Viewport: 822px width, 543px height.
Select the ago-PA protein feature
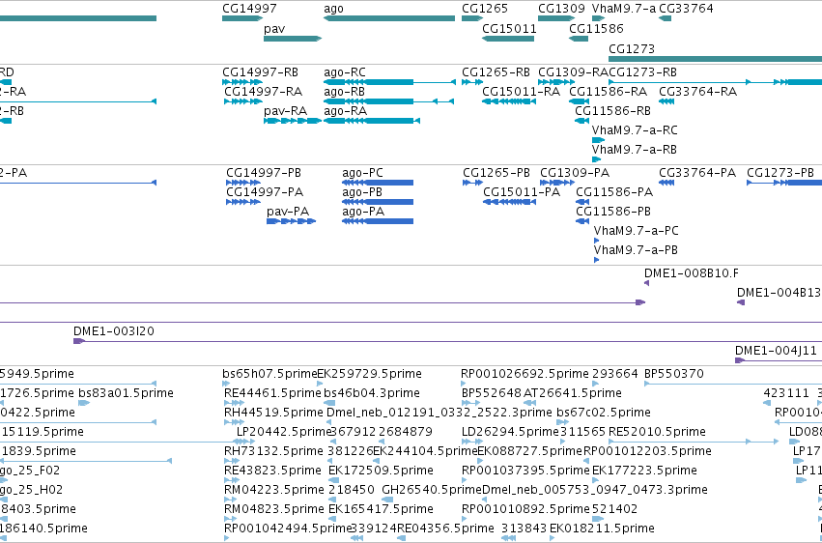(378, 221)
